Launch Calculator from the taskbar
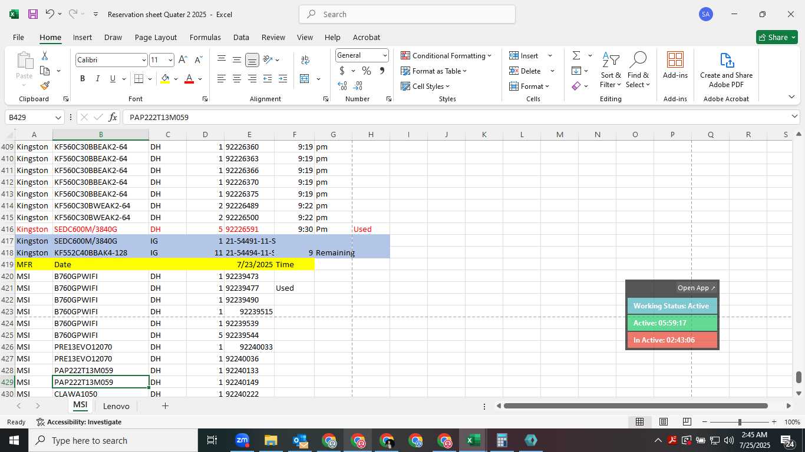Image resolution: width=805 pixels, height=452 pixels. click(502, 440)
